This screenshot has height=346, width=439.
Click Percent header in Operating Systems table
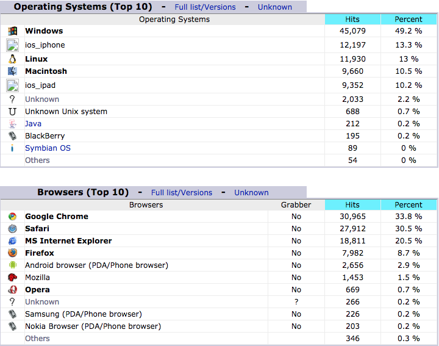[409, 20]
